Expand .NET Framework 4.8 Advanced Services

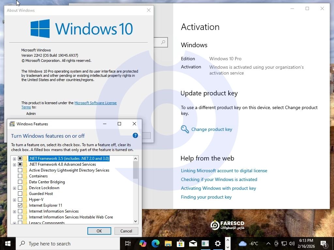tap(14, 164)
